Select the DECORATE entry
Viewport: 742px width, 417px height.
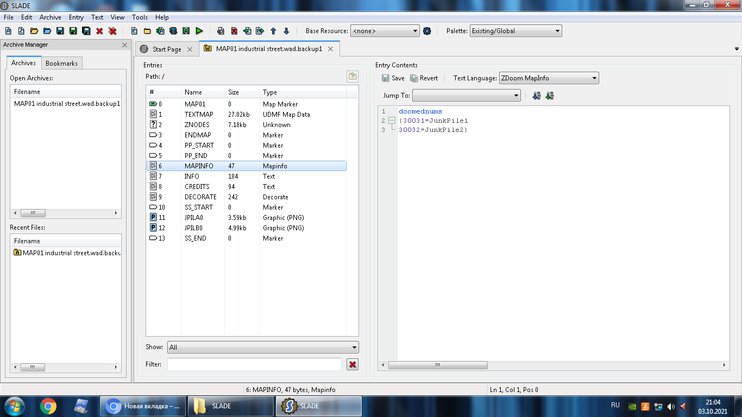pos(246,197)
